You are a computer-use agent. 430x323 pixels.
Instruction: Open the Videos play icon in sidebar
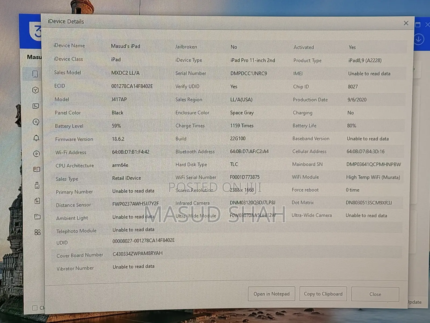pyautogui.click(x=36, y=154)
